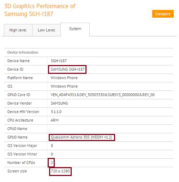The image size is (179, 182).
Task: Click the Device Information section header
Action: pos(23,52)
